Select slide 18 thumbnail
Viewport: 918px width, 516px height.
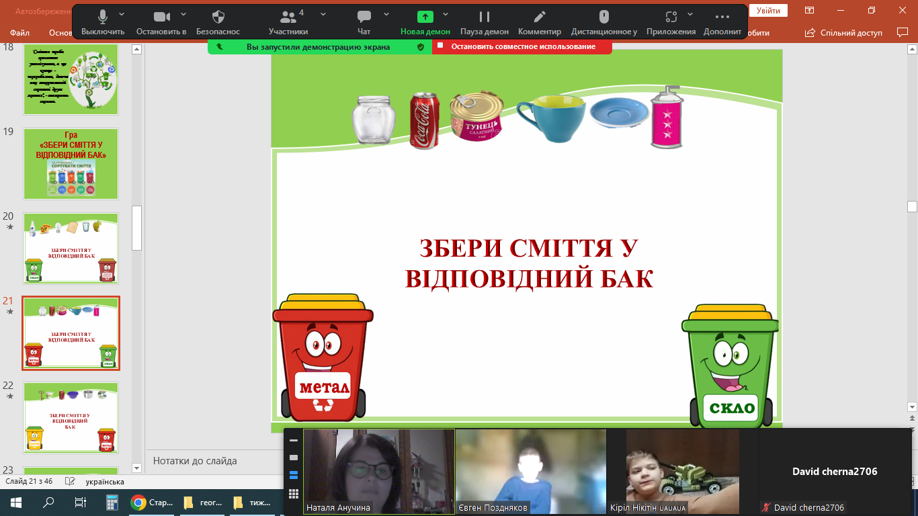tap(71, 79)
